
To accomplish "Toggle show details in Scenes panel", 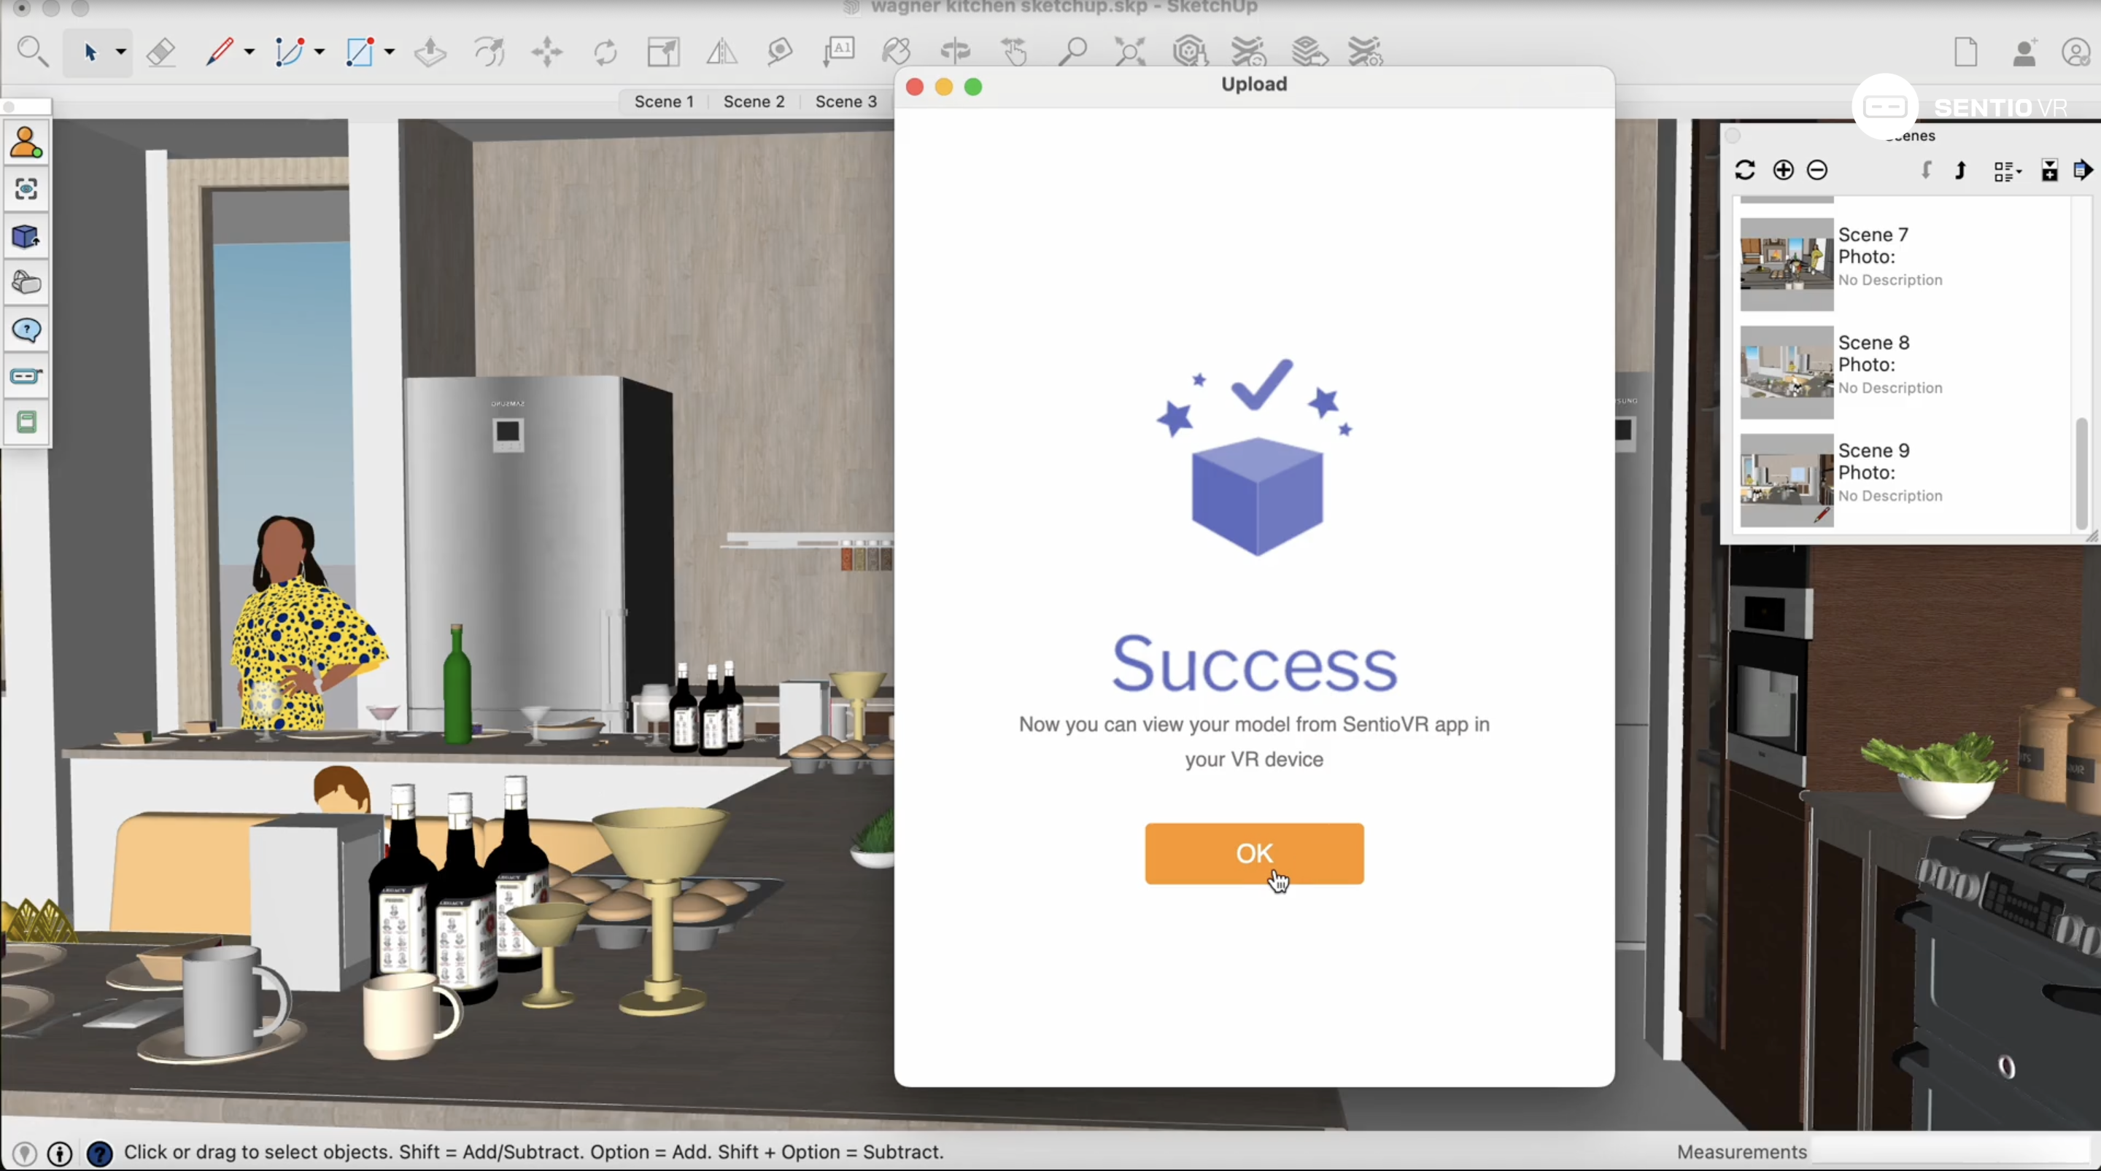I will [x=2048, y=170].
